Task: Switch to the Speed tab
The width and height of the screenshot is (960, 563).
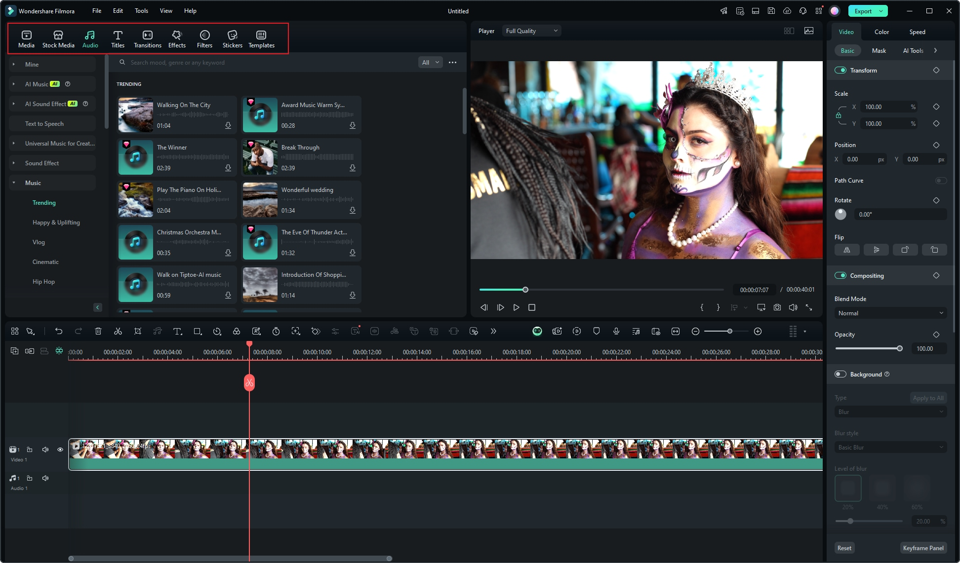Action: click(917, 32)
